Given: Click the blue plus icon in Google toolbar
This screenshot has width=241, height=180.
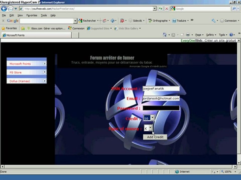Looking at the screenshot, I should tap(112, 21).
